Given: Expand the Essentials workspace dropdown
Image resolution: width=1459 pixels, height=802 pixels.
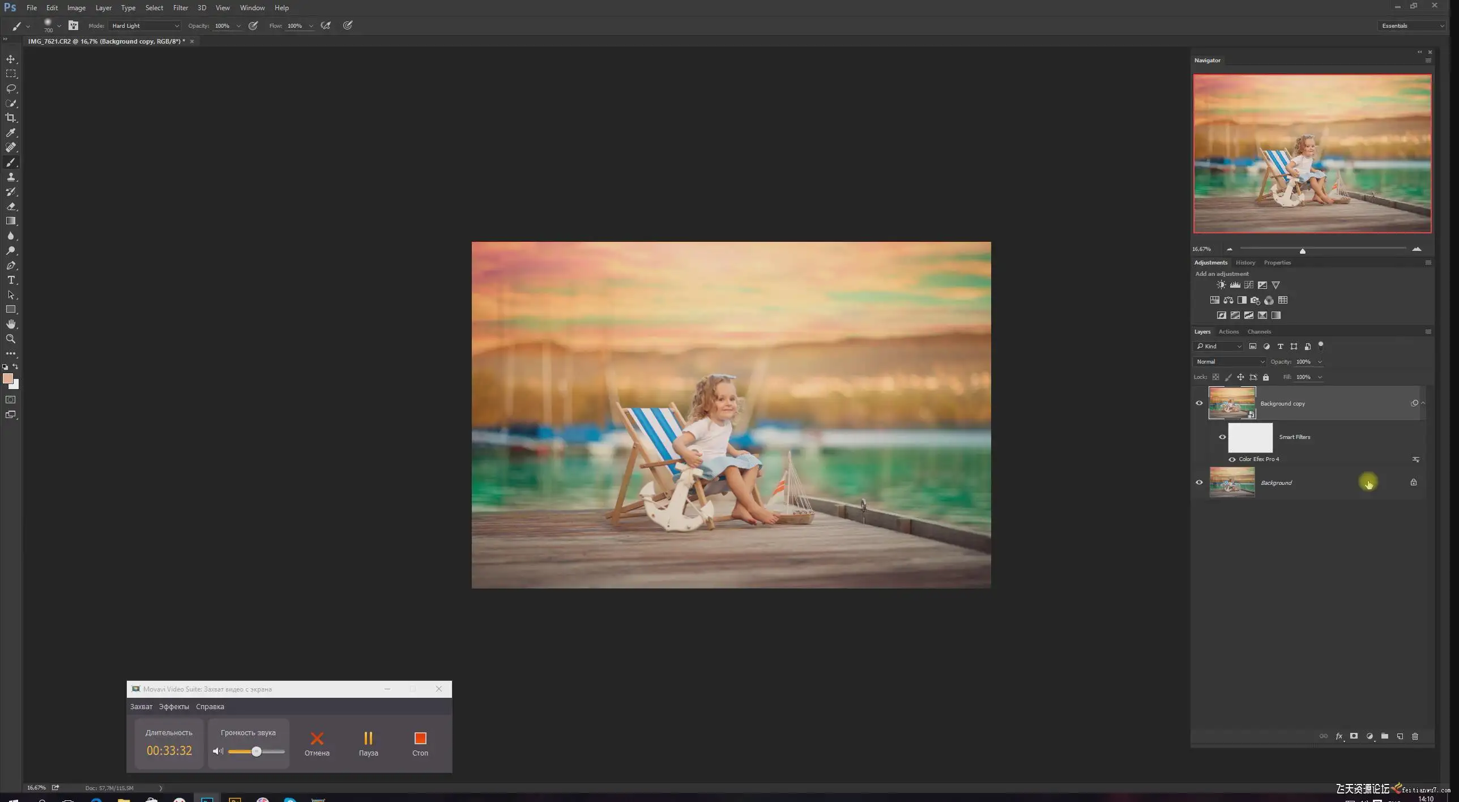Looking at the screenshot, I should coord(1412,25).
